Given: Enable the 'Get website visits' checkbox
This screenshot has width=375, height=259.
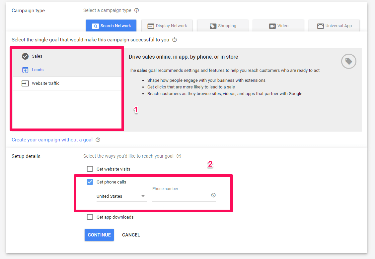Looking at the screenshot, I should pyautogui.click(x=90, y=169).
